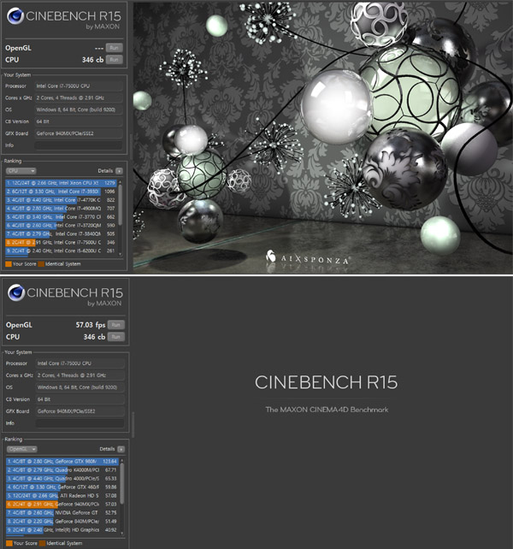Run CPU test in the window with OpenGL ranking

(x=116, y=337)
